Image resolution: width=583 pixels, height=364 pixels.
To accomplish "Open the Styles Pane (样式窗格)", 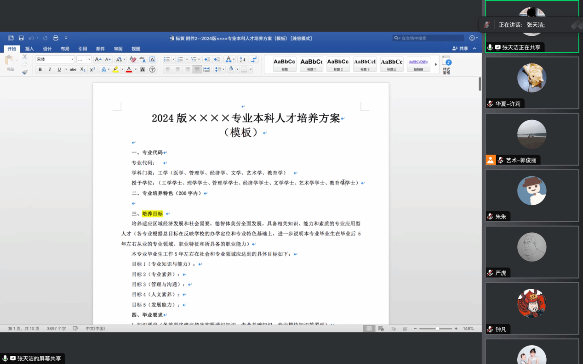I will coord(446,65).
